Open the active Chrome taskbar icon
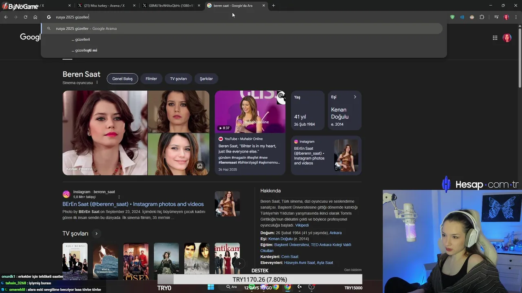 click(x=288, y=287)
